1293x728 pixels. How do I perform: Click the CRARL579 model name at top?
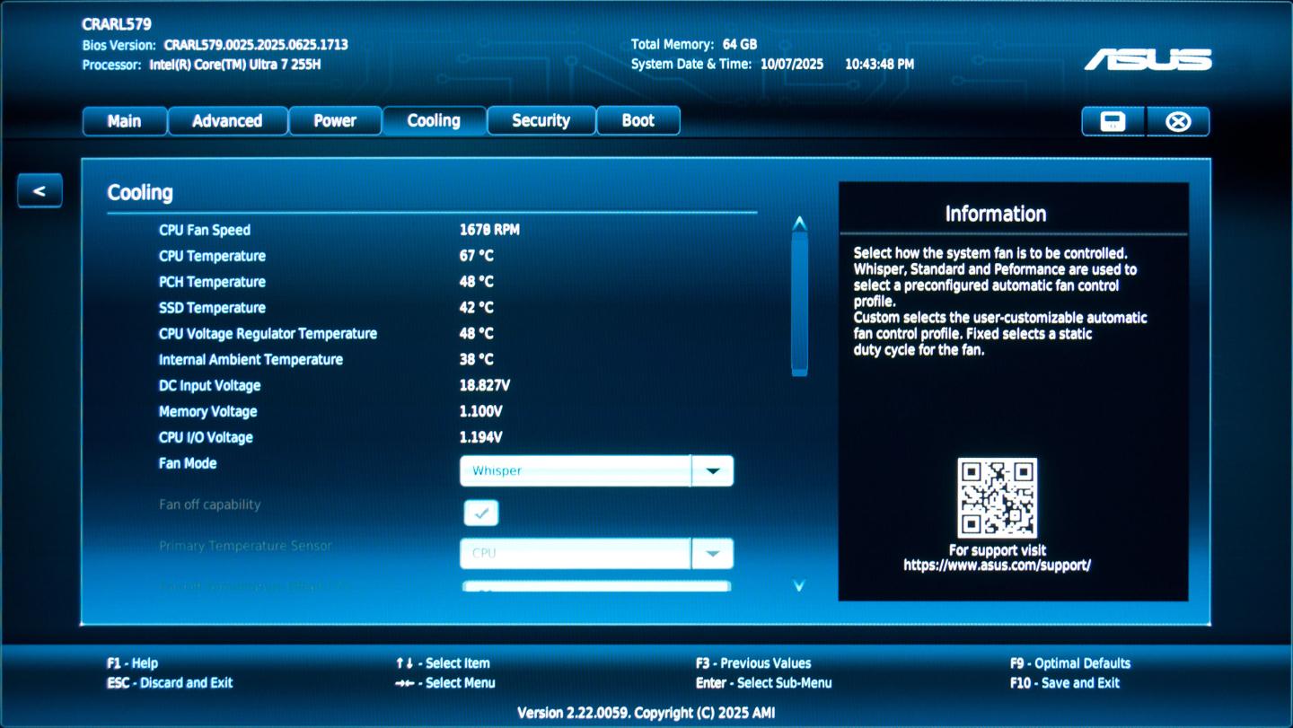(117, 24)
